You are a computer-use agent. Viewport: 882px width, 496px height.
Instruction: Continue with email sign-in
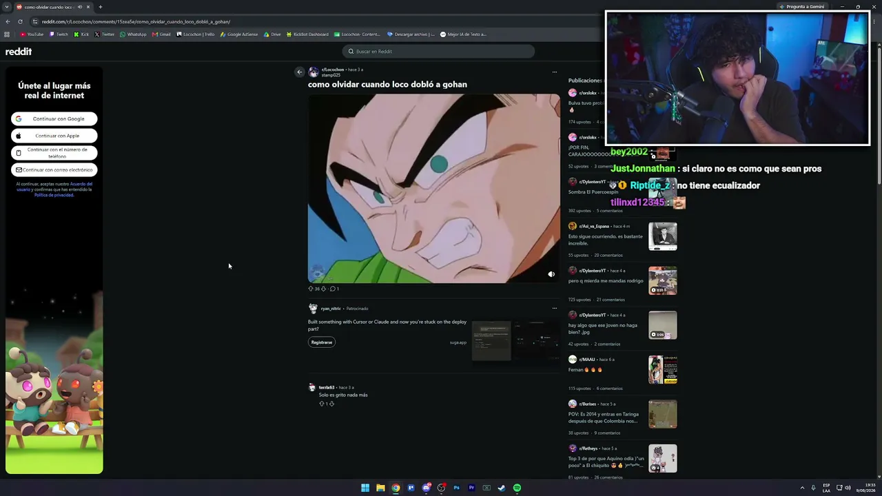pos(54,169)
